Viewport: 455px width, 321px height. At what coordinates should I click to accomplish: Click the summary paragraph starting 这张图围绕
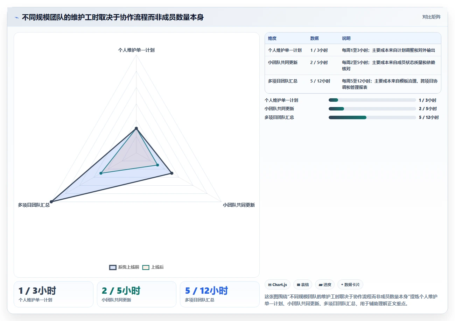[351, 300]
